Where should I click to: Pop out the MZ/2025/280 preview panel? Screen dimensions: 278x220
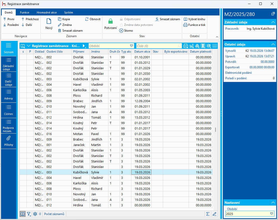click(x=273, y=14)
